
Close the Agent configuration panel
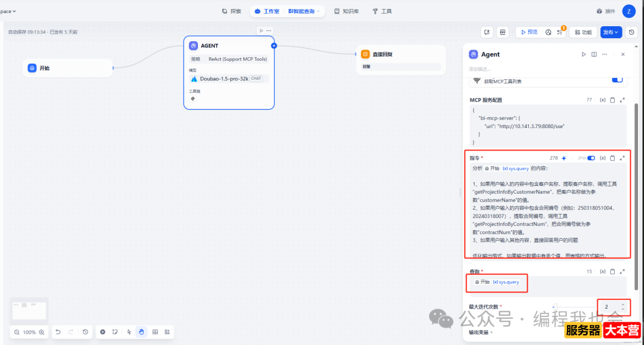click(x=623, y=54)
